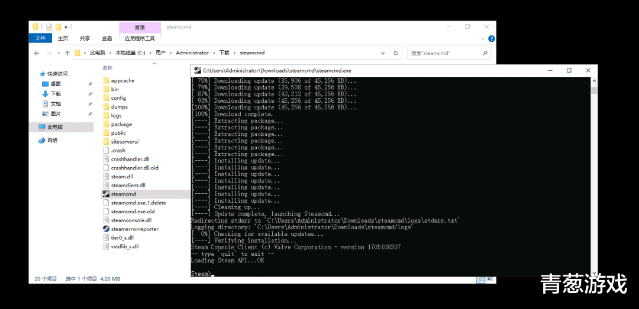Click the console window's title bar Steam icon
The width and height of the screenshot is (639, 309).
point(197,70)
